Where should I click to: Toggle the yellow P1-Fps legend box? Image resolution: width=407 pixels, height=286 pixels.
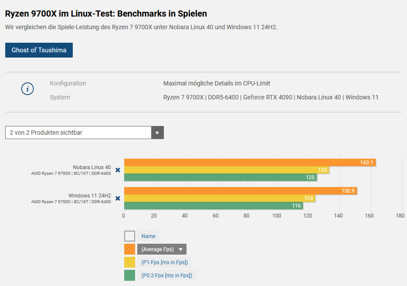[129, 262]
